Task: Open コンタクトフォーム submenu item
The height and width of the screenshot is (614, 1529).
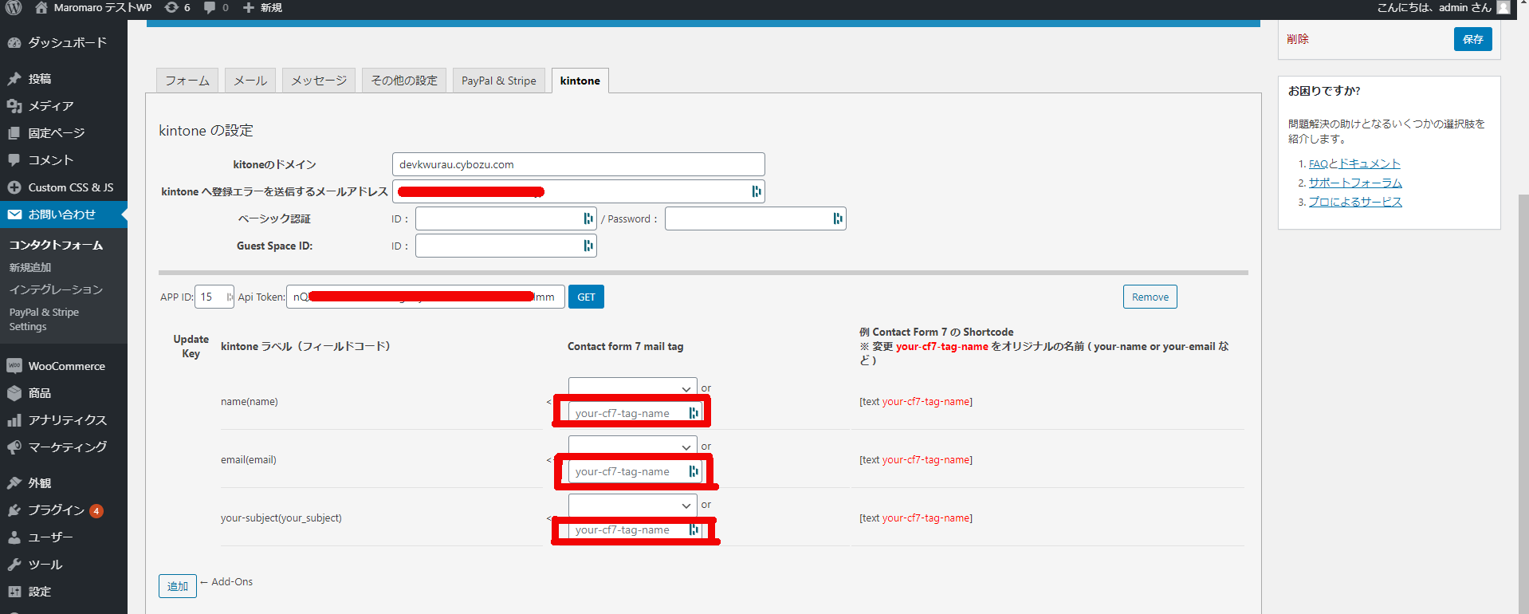Action: coord(56,245)
